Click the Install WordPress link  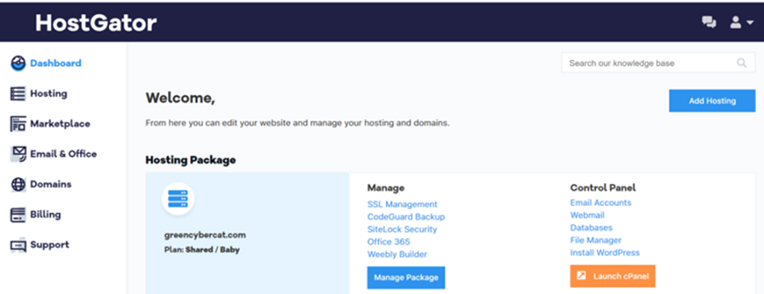pos(605,253)
